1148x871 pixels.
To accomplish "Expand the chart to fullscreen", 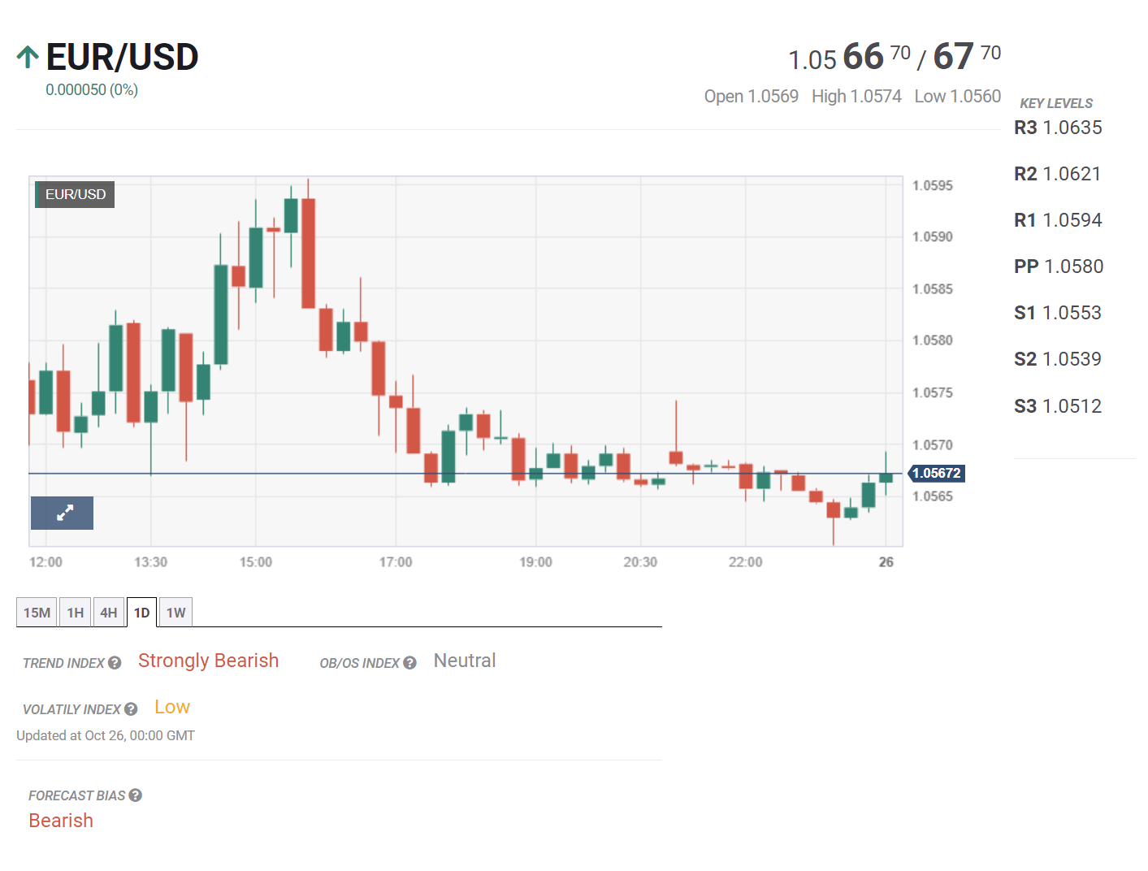I will (62, 513).
